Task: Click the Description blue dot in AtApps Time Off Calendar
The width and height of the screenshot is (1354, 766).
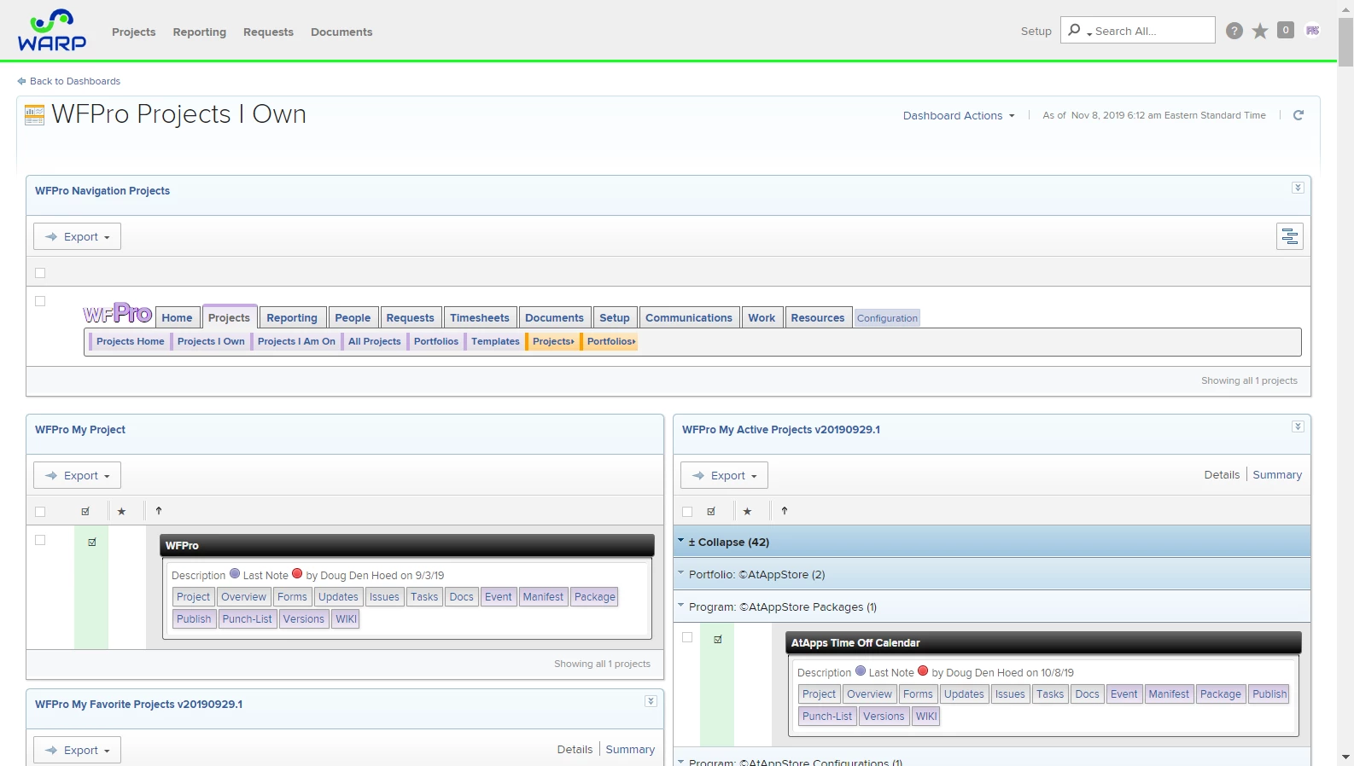Action: tap(861, 671)
